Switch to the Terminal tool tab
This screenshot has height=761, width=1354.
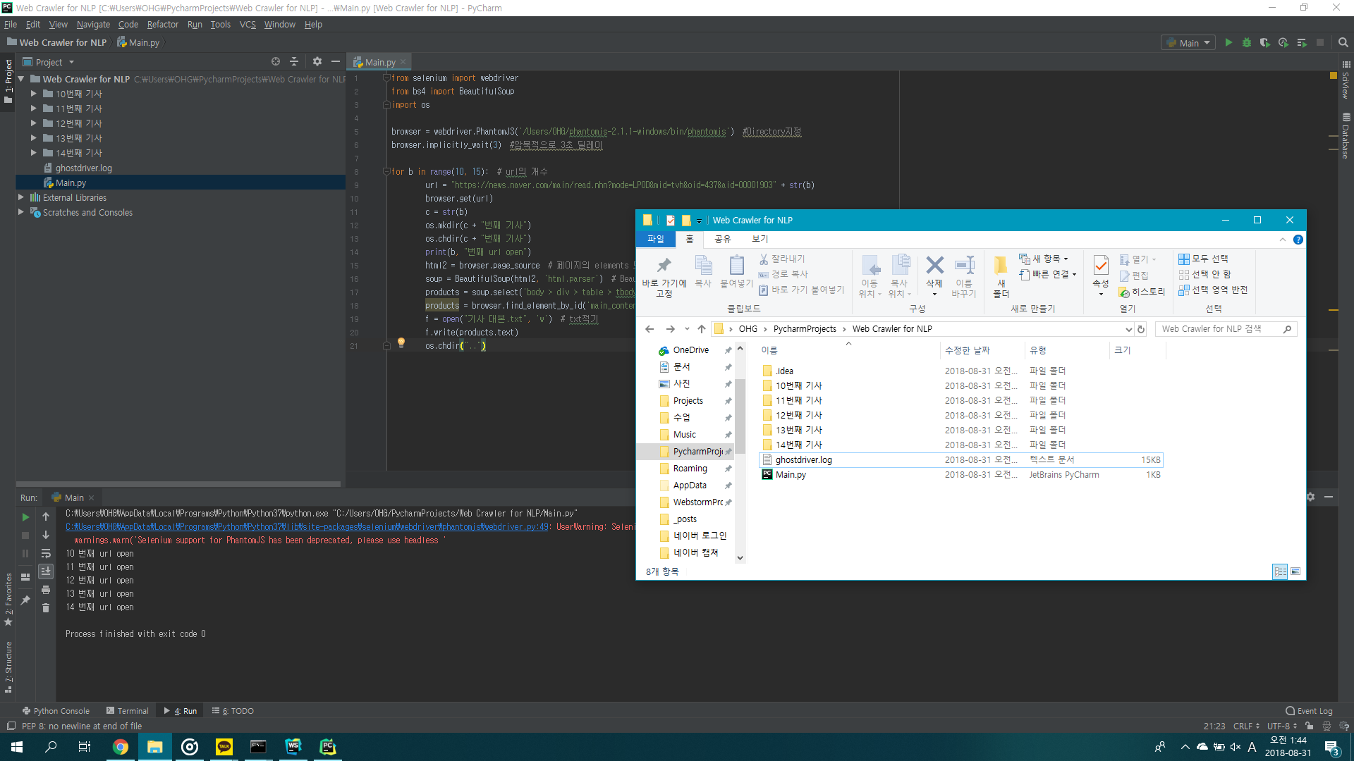coord(127,711)
